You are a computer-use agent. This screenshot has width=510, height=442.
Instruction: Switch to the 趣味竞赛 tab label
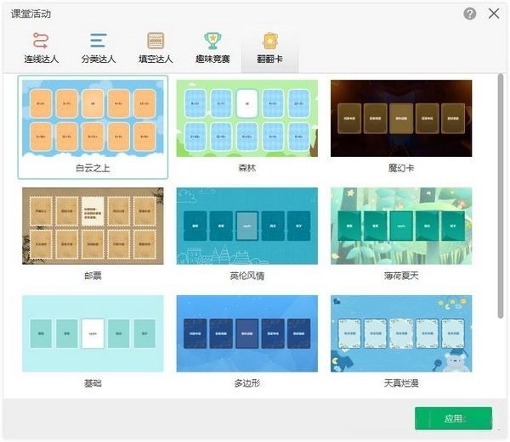coord(212,59)
